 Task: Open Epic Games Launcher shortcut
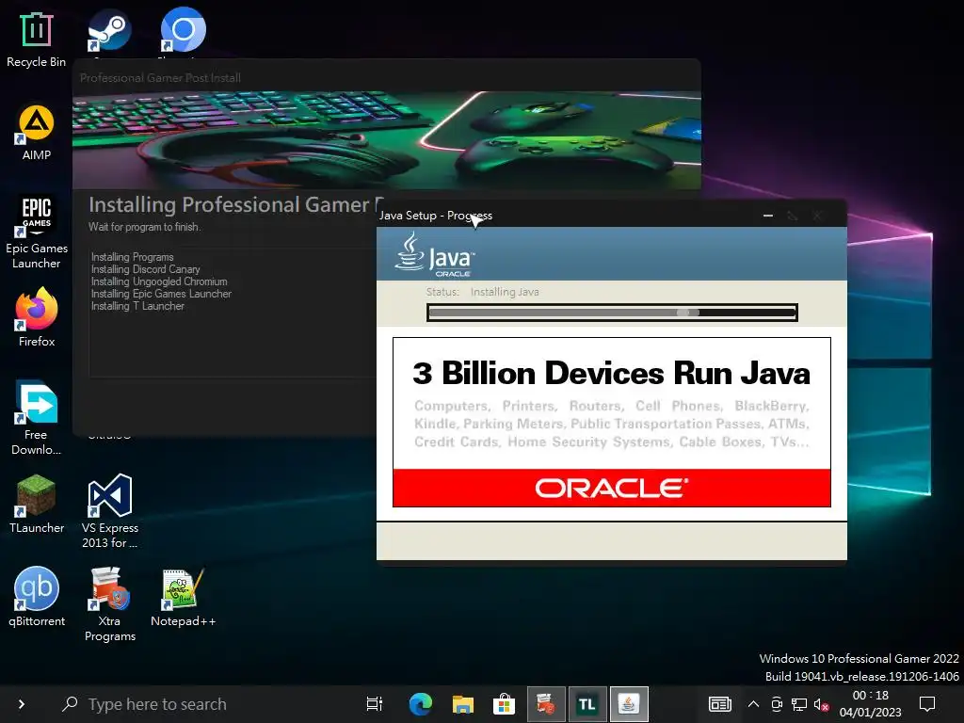37,233
